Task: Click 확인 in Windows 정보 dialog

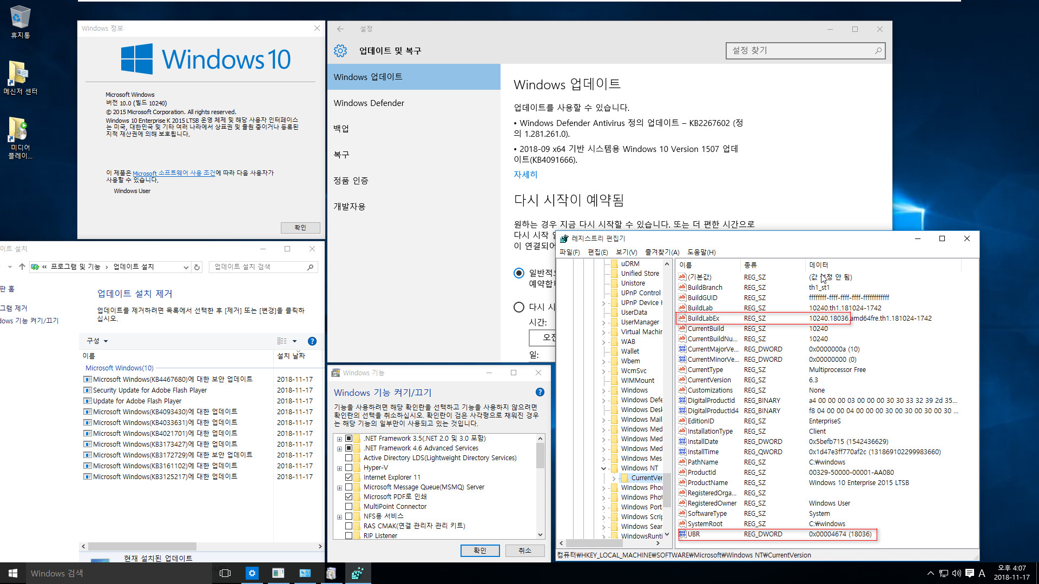Action: (300, 228)
